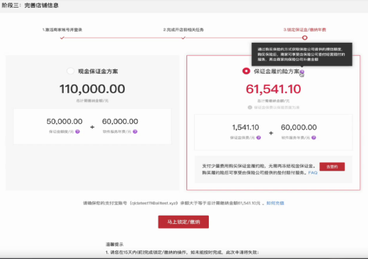
Task: Click the left plan's 60,000.00 value
Action: coord(120,121)
